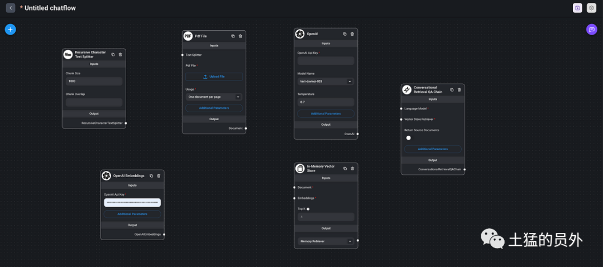Delete the In-Memory Vector Store node
Viewport: 603px width, 267px height.
point(352,169)
